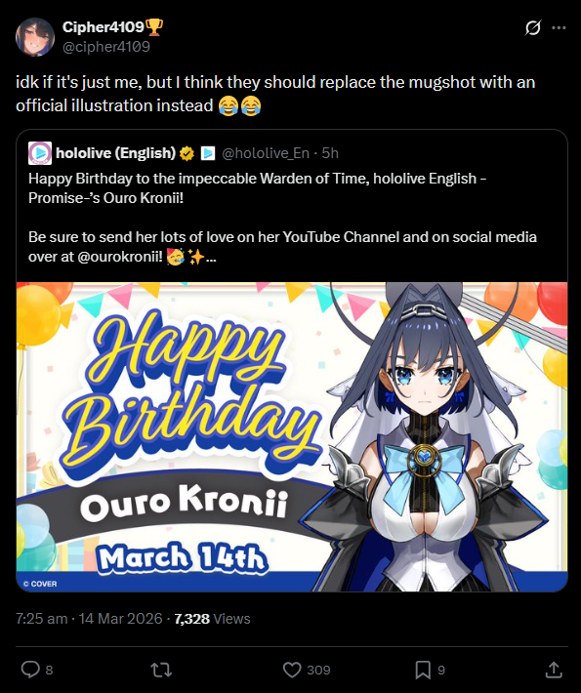Open the @hololive_En handle

266,153
